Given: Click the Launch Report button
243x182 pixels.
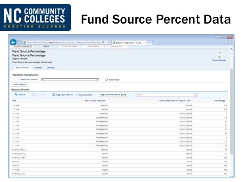Looking at the screenshot, I should click(19, 84).
